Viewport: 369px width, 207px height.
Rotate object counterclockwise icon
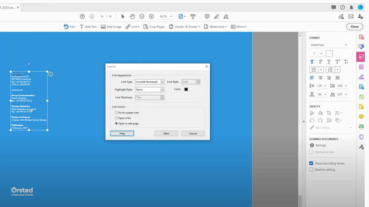coord(312,120)
